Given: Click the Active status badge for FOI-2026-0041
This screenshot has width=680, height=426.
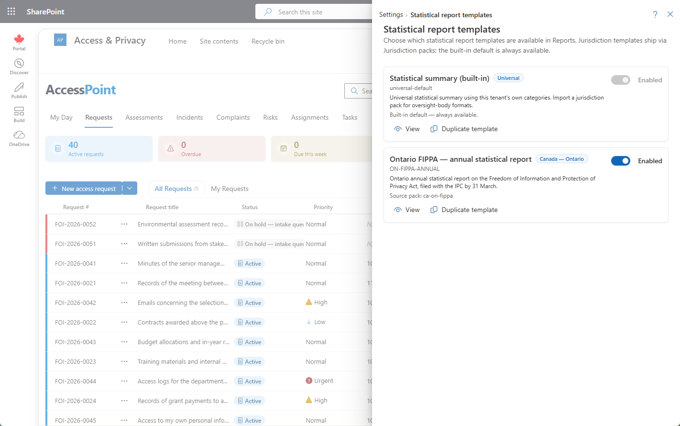Looking at the screenshot, I should coord(250,263).
